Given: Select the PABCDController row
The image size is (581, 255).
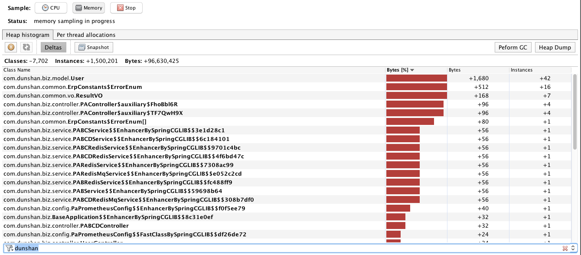Looking at the screenshot, I should (x=287, y=226).
